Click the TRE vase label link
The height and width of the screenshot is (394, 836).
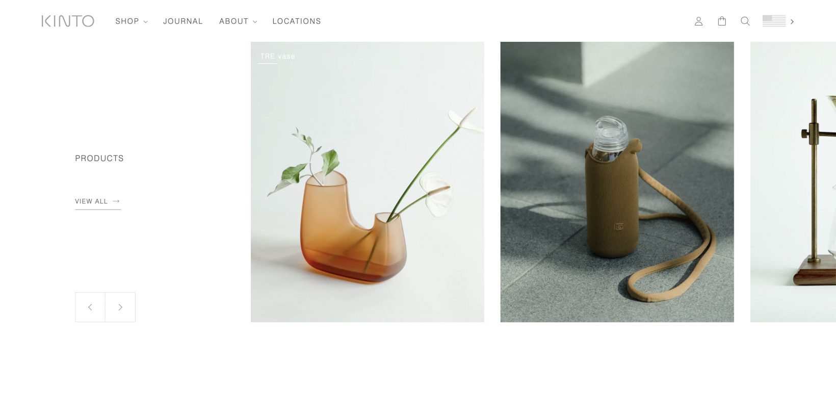coord(277,56)
